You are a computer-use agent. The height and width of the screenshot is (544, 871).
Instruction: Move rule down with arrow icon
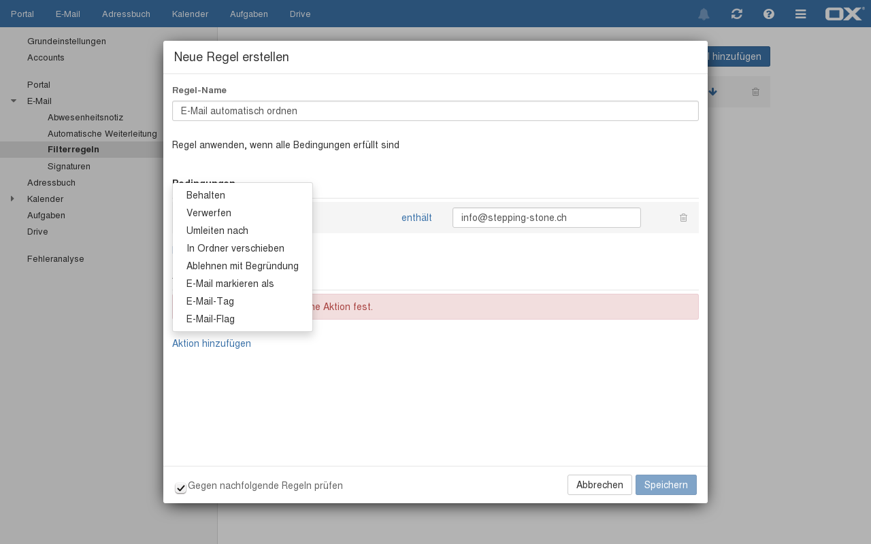[x=712, y=92]
